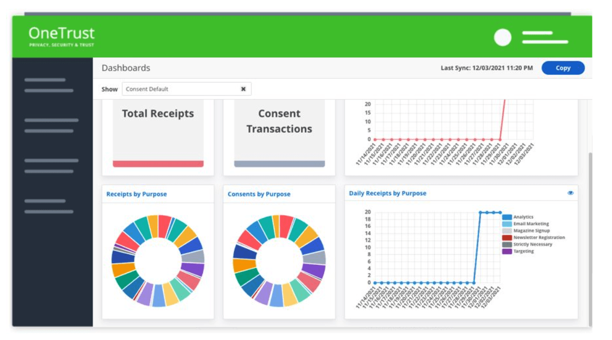Open the Show dashboard dropdown
The height and width of the screenshot is (340, 612).
pyautogui.click(x=182, y=89)
